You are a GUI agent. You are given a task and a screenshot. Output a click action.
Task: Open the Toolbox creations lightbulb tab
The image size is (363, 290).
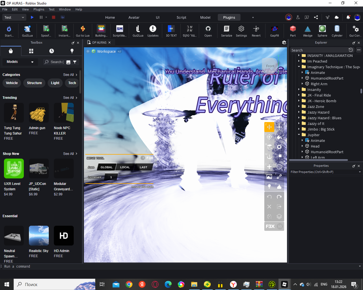click(x=72, y=51)
